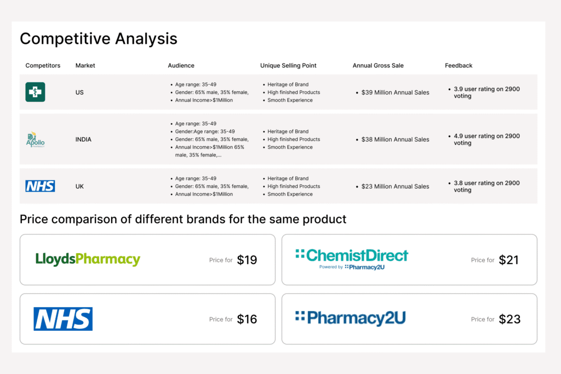The width and height of the screenshot is (561, 374).
Task: Click the Unique Selling Point header
Action: 288,66
